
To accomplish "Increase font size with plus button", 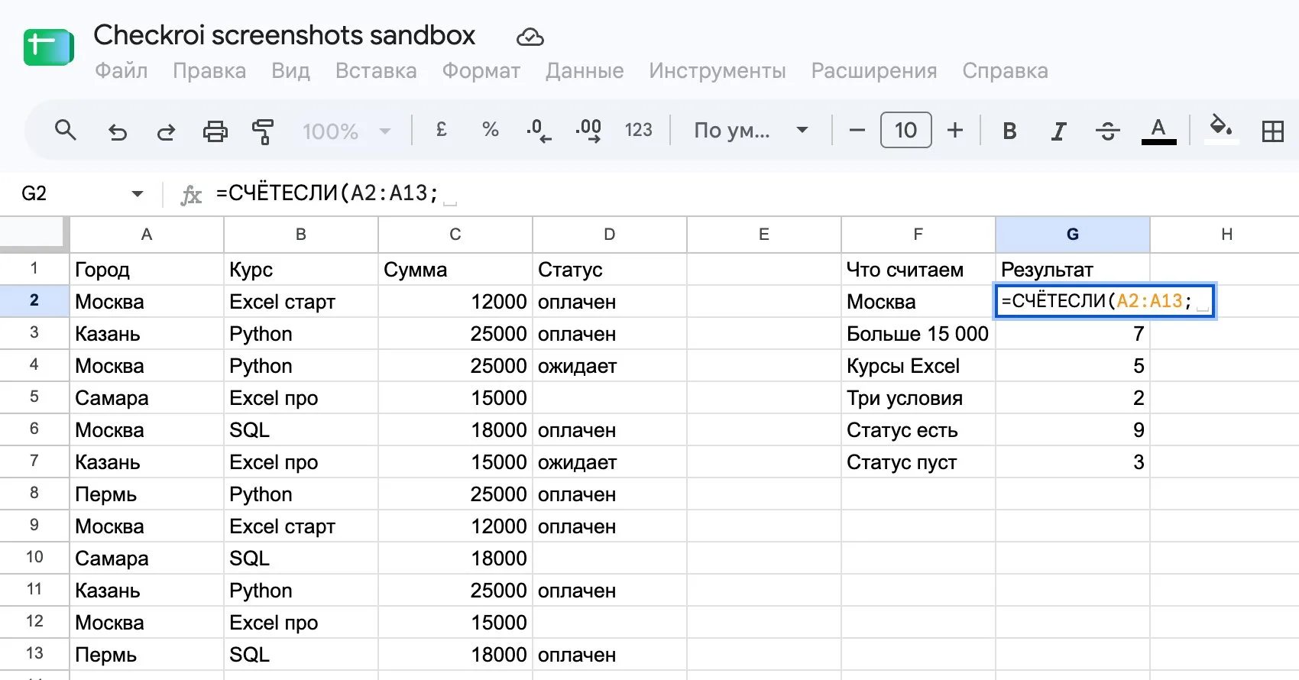I will pos(955,131).
